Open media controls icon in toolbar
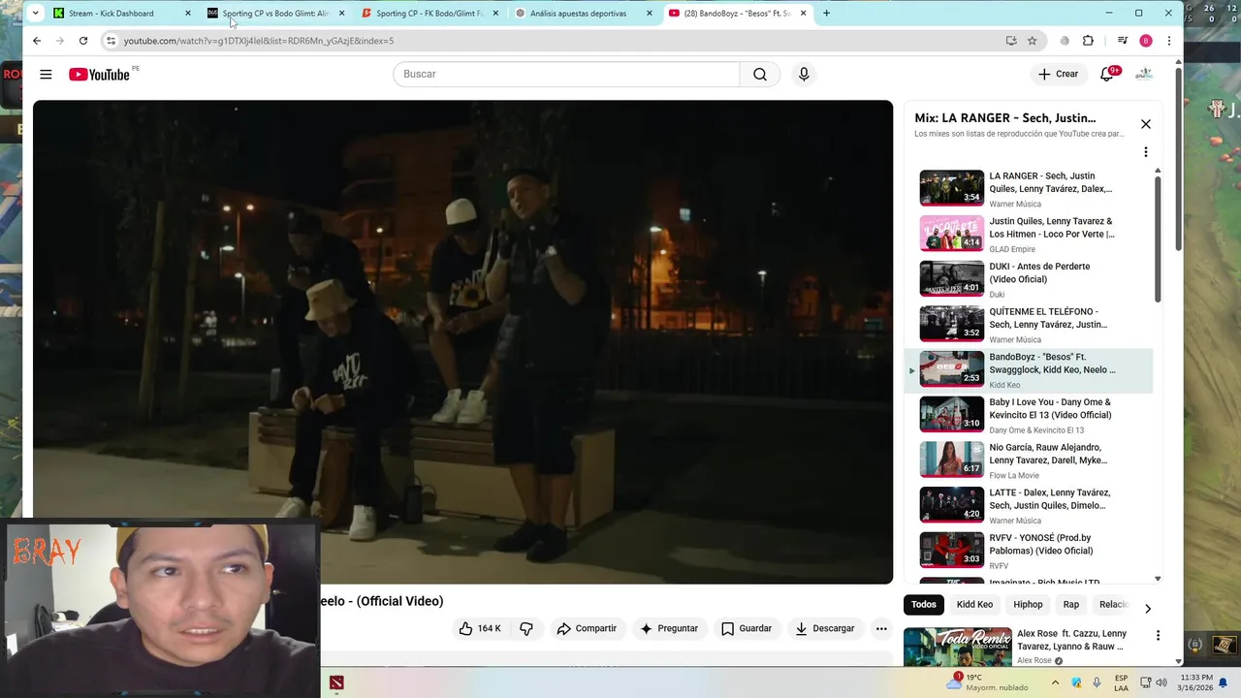This screenshot has width=1241, height=698. (1123, 41)
